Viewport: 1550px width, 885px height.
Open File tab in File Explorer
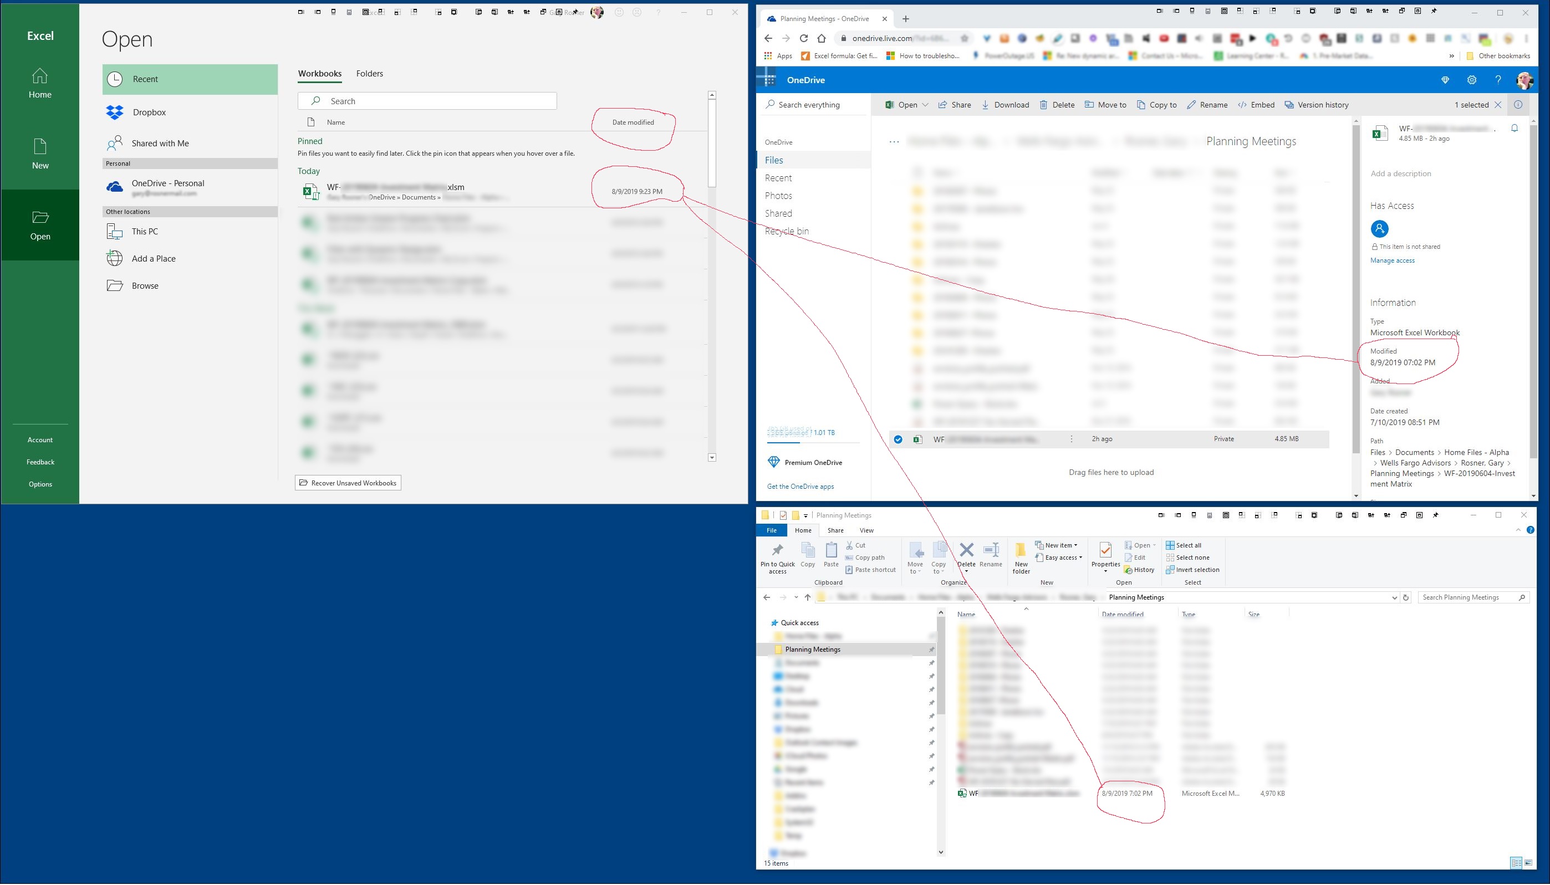[x=771, y=531]
